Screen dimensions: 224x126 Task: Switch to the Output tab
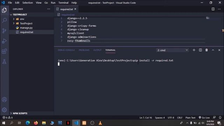click(97, 50)
